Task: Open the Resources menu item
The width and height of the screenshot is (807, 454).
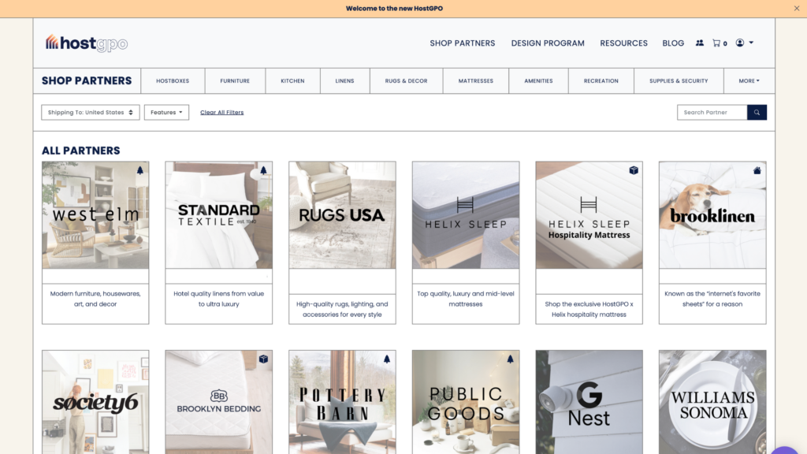Action: [x=624, y=43]
